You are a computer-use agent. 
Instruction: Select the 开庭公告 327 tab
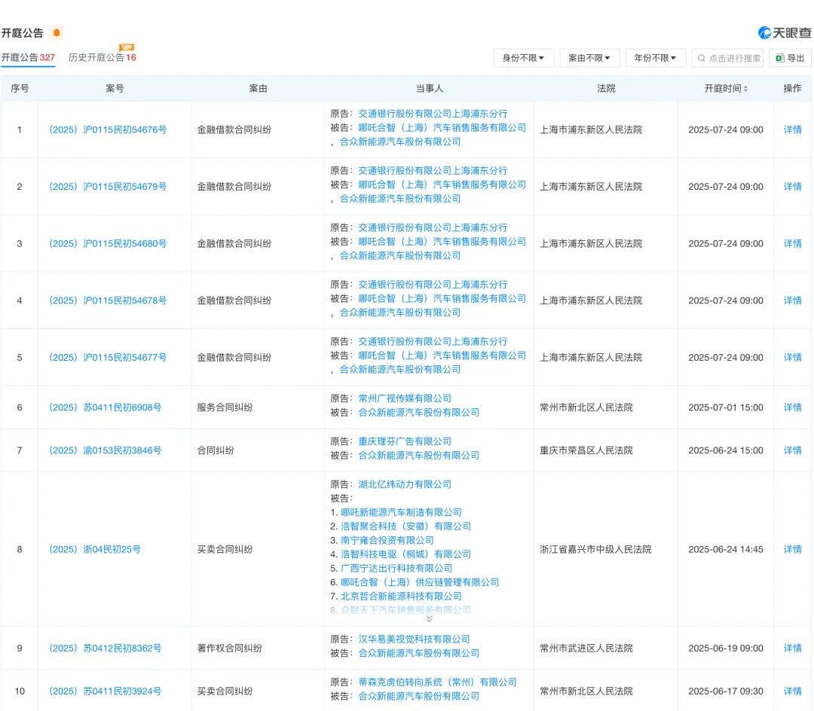pyautogui.click(x=28, y=57)
